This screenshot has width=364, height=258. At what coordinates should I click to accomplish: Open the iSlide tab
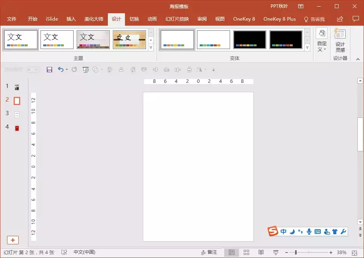[x=52, y=19]
